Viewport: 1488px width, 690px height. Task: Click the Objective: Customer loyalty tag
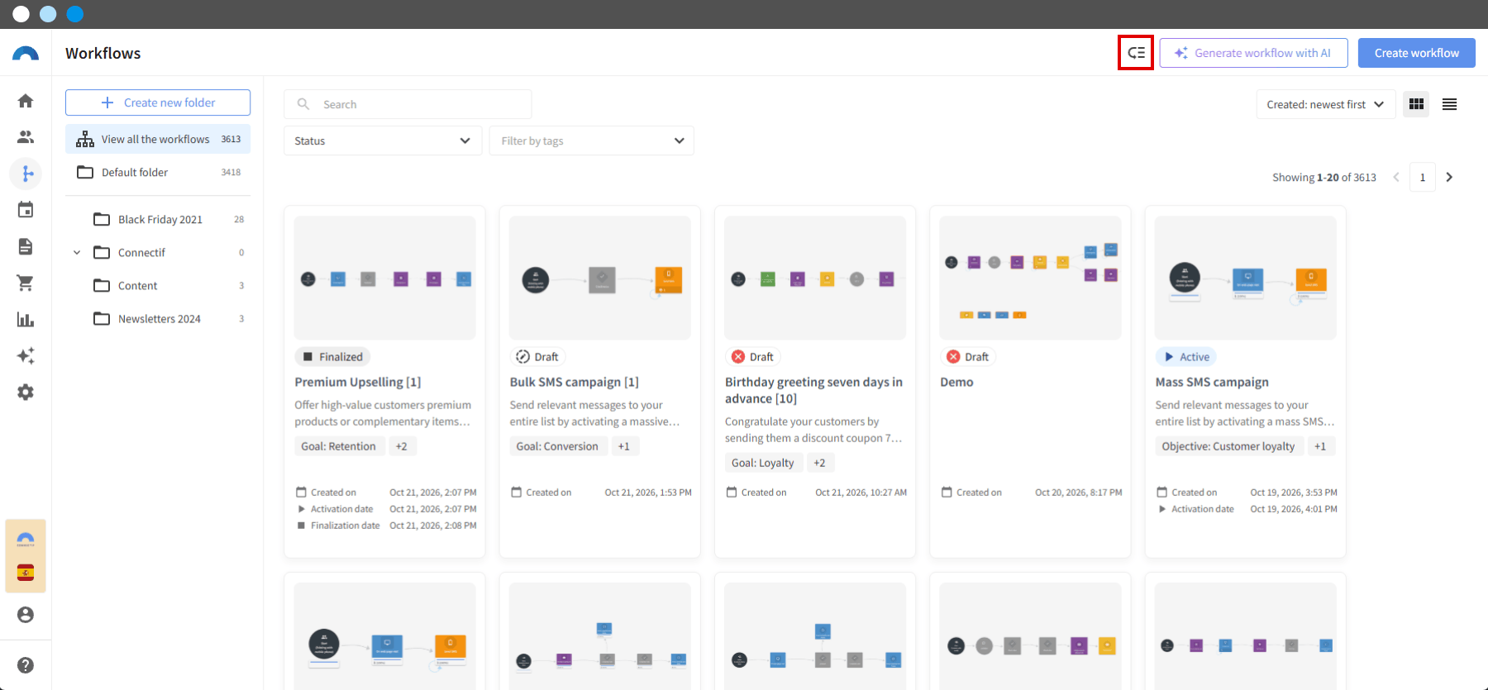click(1228, 446)
